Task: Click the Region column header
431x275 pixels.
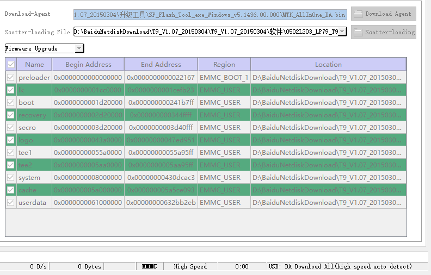Action: click(224, 65)
